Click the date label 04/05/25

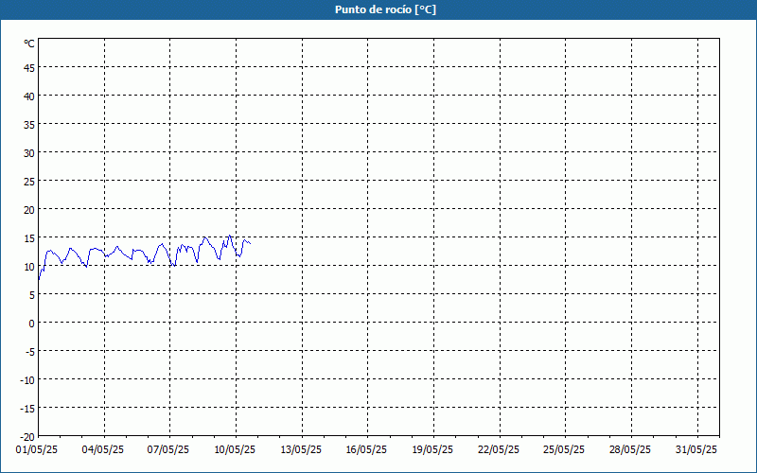point(103,450)
